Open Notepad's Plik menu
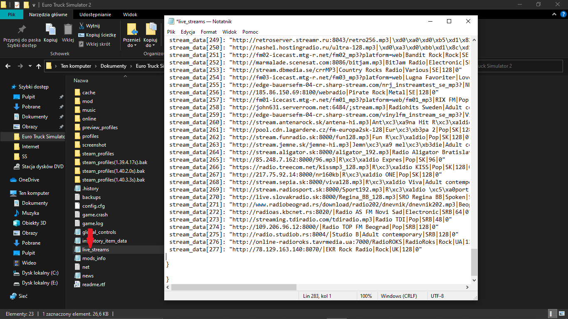The width and height of the screenshot is (568, 319). pos(171,32)
